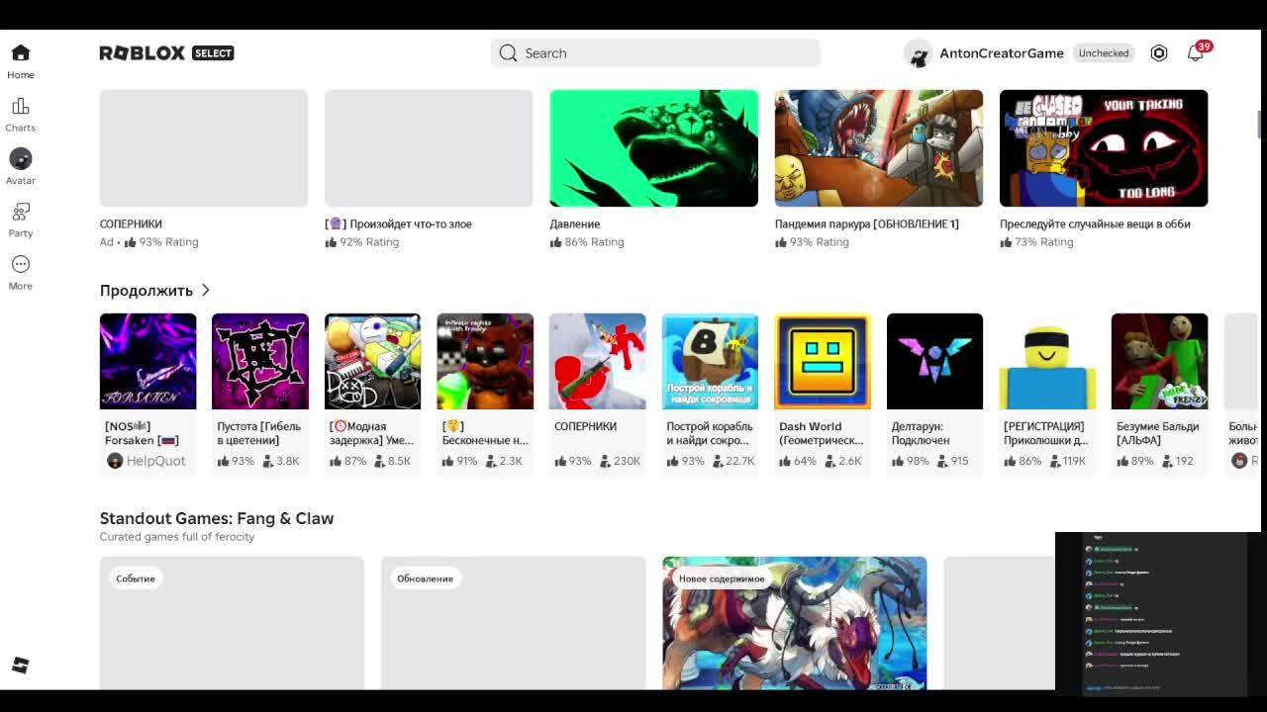Screen dimensions: 1267x712
Task: Click the 73% Rating label
Action: click(1036, 242)
